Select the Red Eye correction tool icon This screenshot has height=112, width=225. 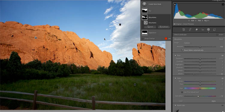(202, 29)
